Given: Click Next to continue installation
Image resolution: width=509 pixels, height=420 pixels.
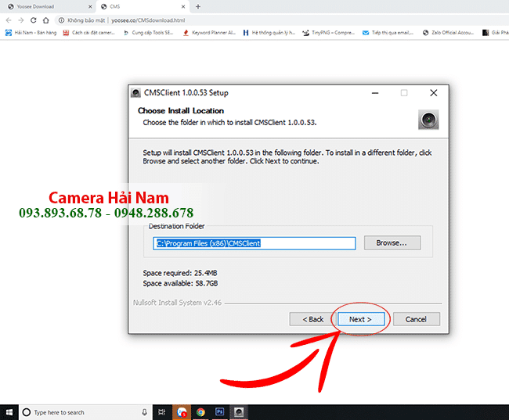Looking at the screenshot, I should pyautogui.click(x=361, y=319).
